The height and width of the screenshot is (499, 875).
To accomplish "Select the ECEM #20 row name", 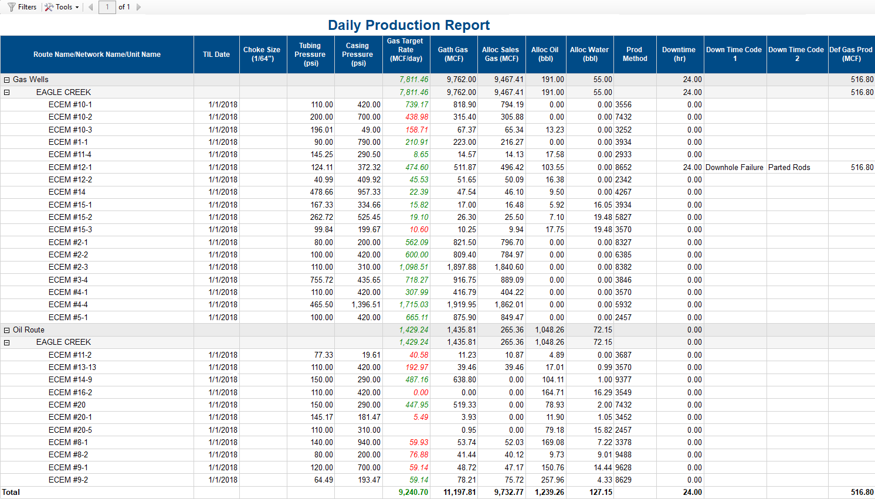I will (67, 405).
